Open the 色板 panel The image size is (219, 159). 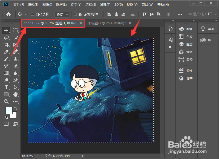(x=186, y=37)
